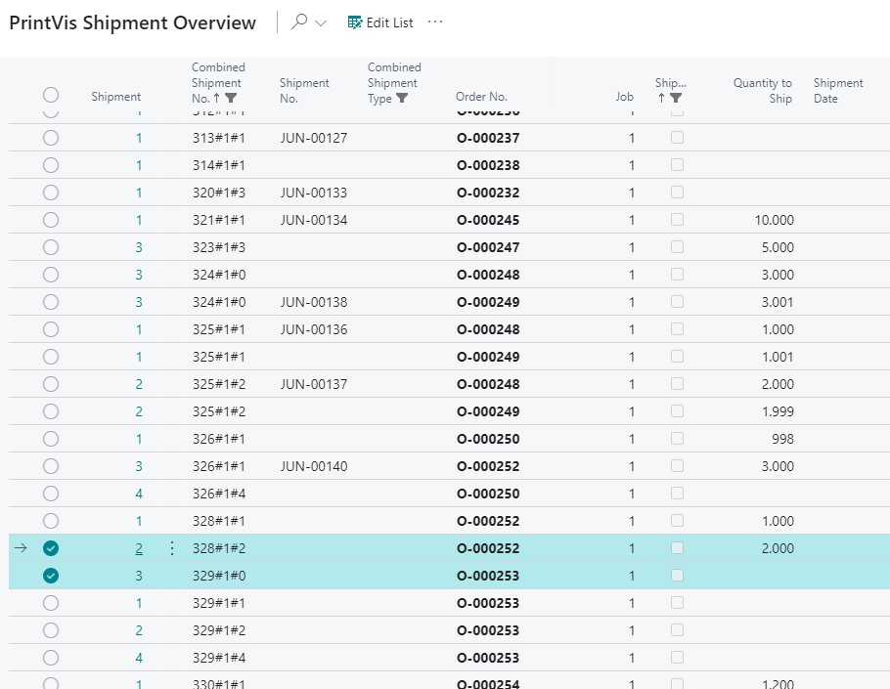Click quantity 1.999 cell
This screenshot has height=689, width=890.
778,411
